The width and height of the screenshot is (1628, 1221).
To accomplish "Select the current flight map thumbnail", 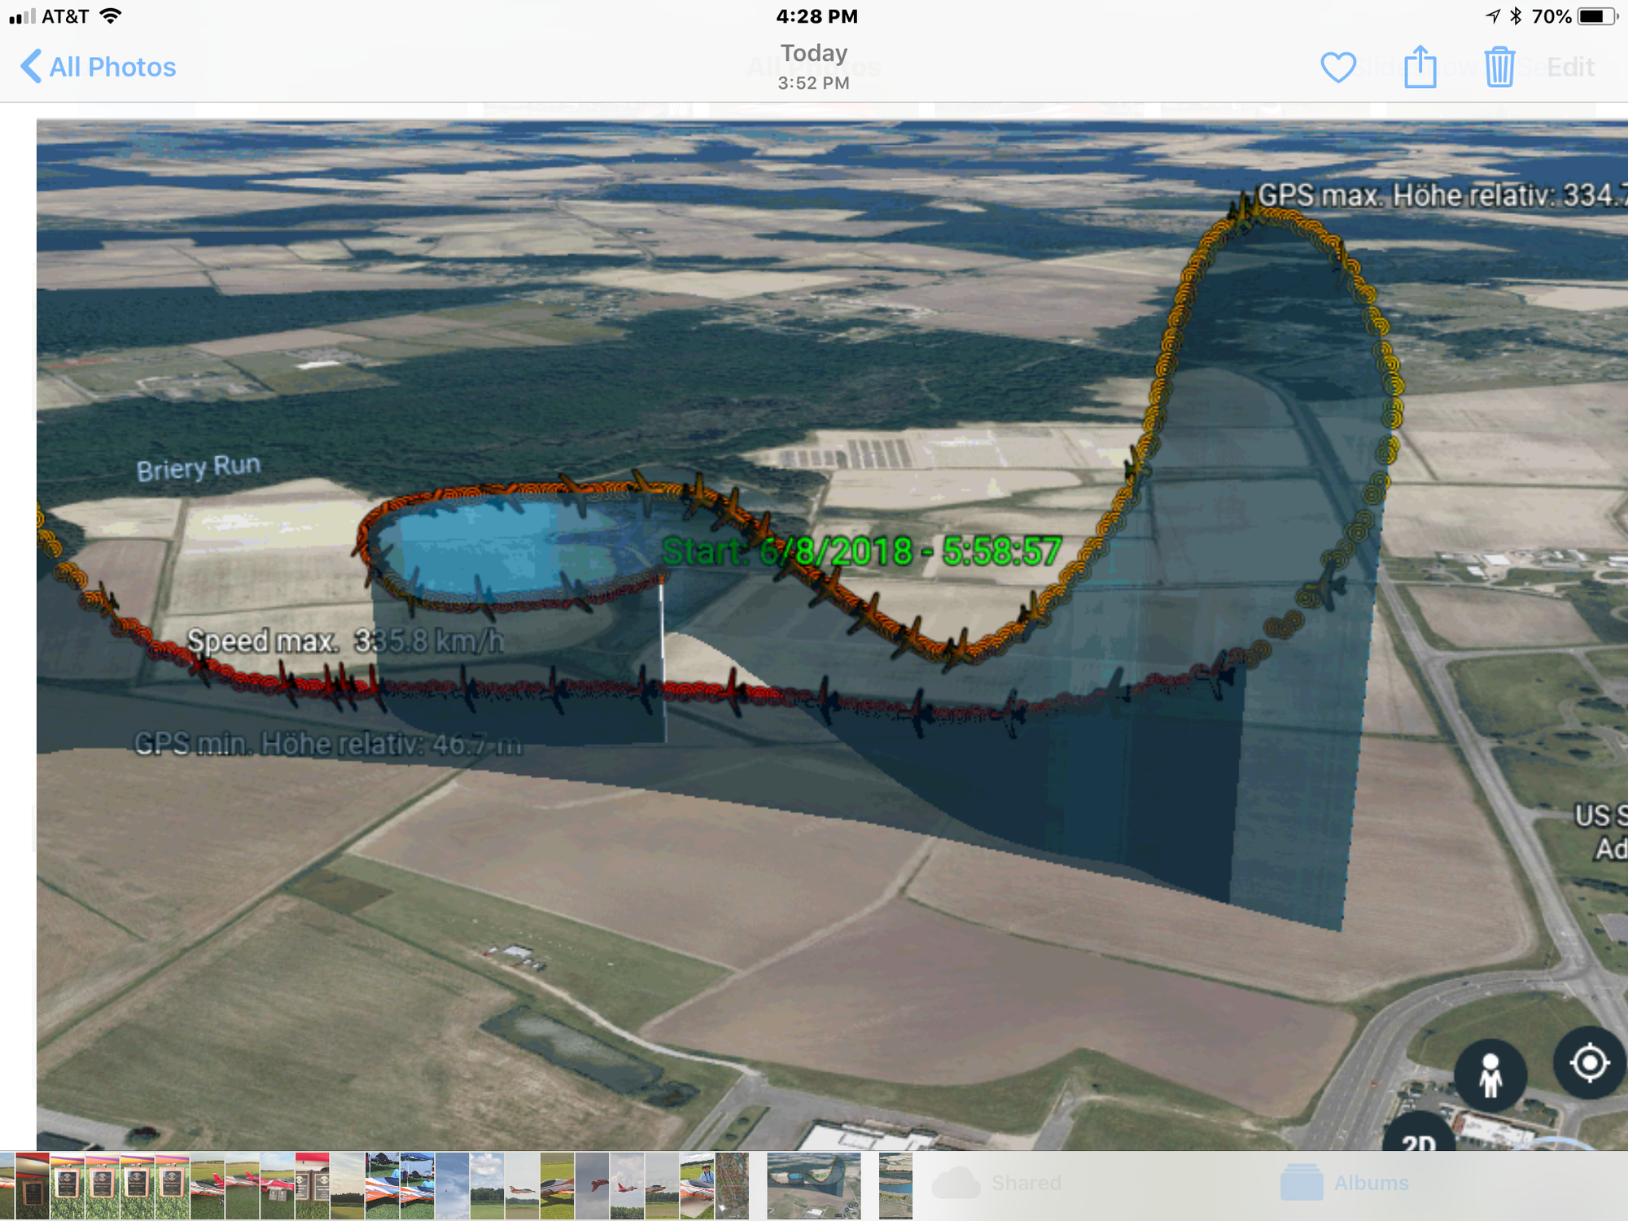I will [x=813, y=1185].
